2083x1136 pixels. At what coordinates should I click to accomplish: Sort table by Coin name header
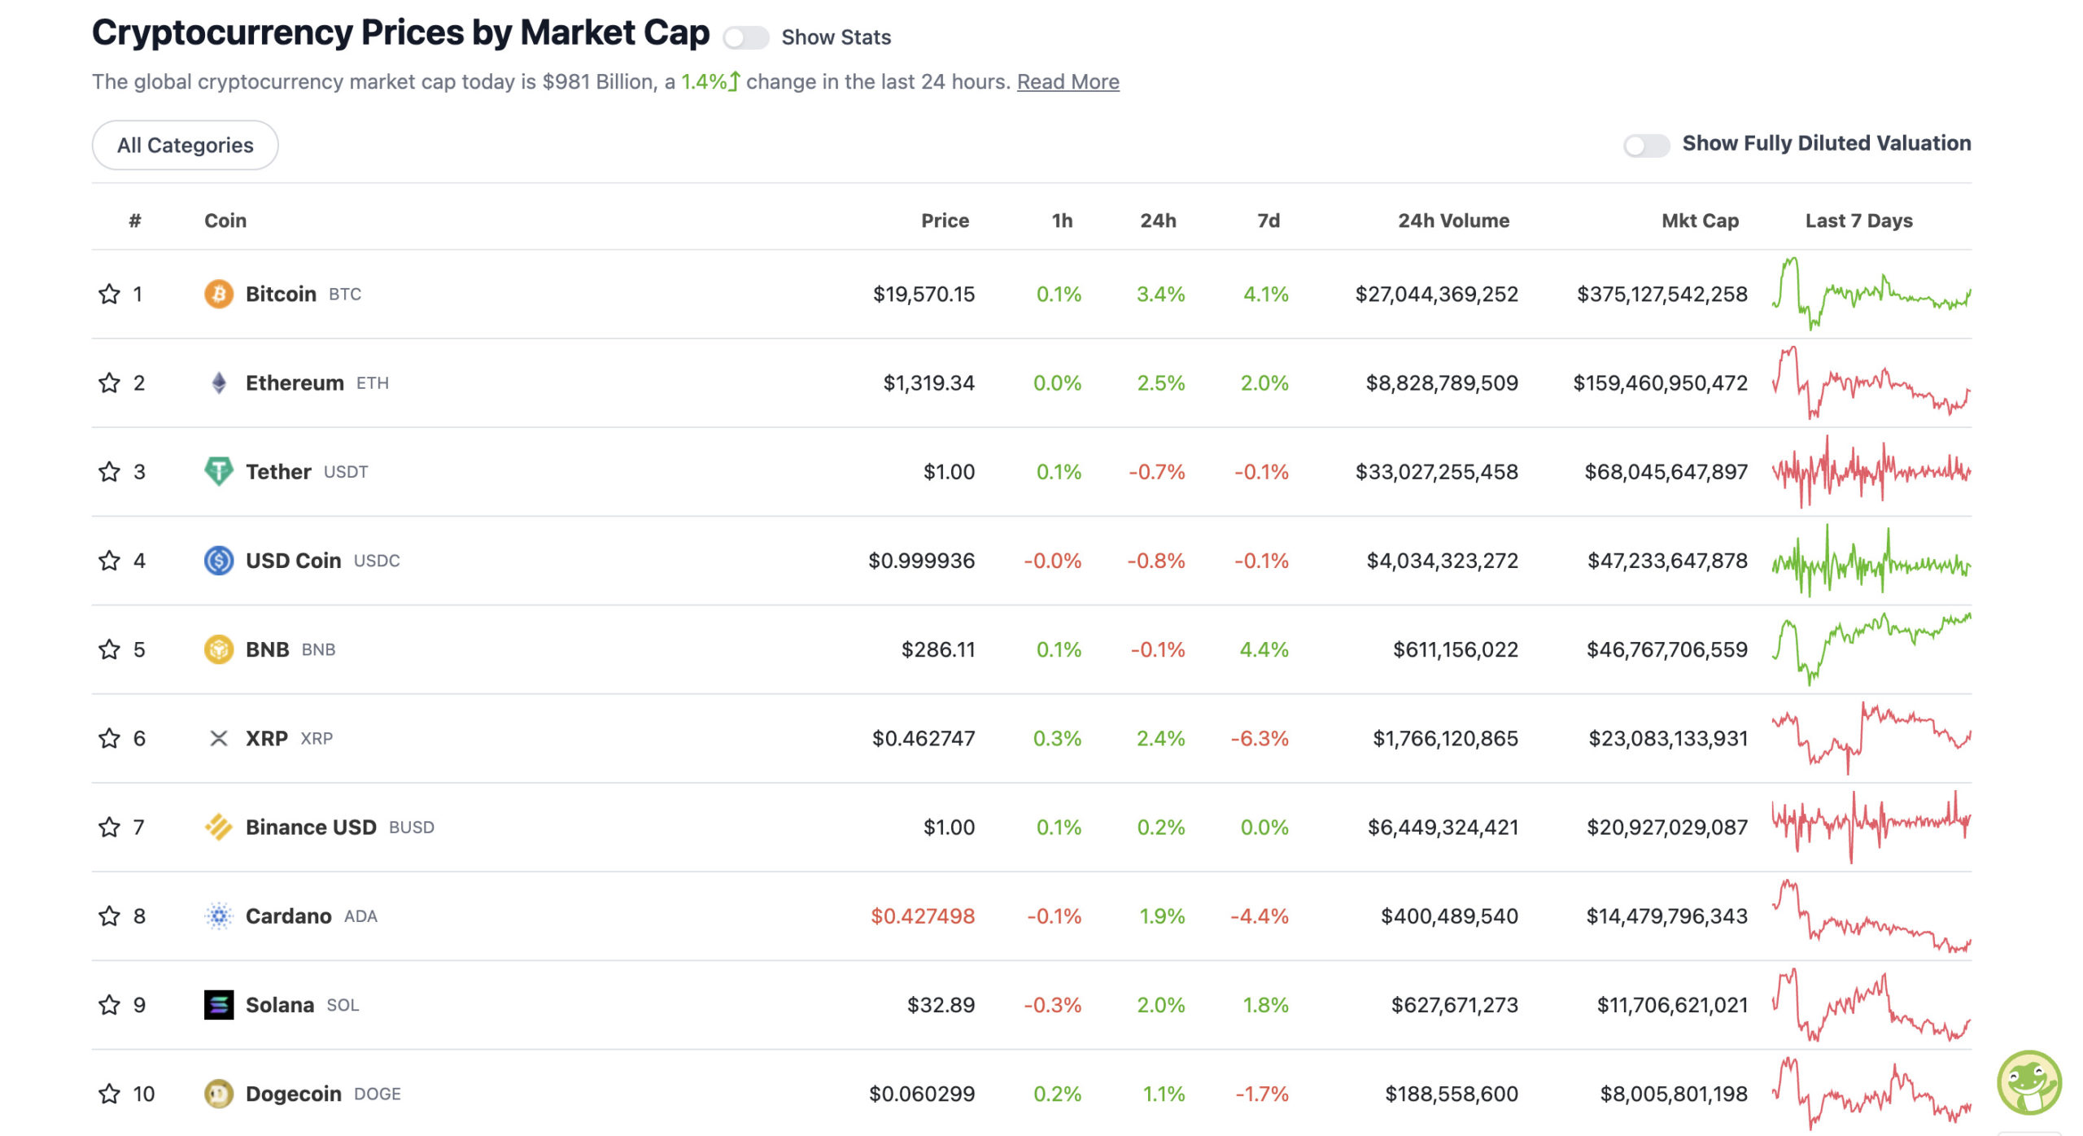click(225, 221)
